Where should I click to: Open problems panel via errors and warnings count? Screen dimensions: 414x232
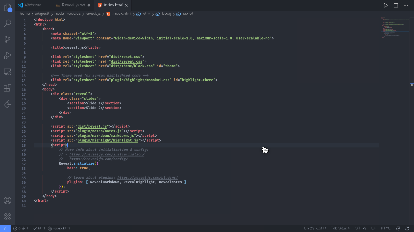tap(21, 228)
